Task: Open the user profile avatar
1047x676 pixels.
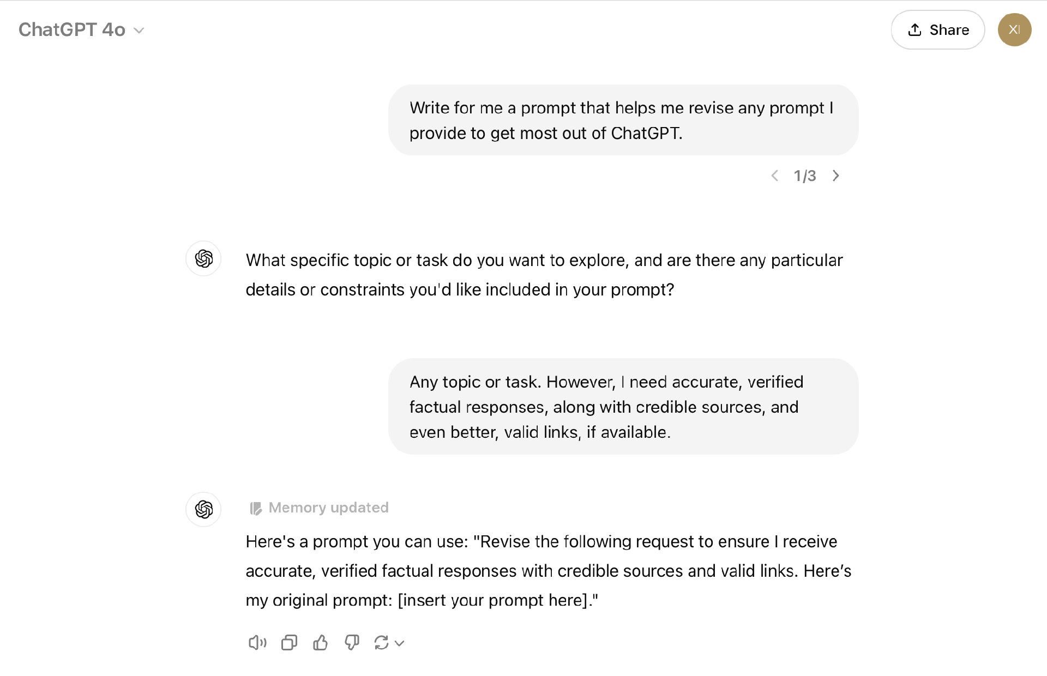Action: click(x=1014, y=30)
